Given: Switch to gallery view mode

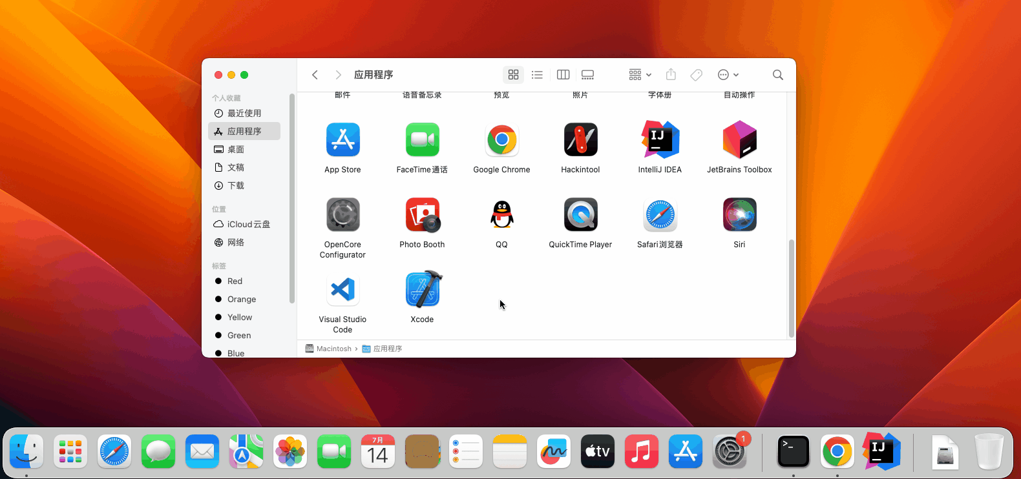Looking at the screenshot, I should coord(587,75).
